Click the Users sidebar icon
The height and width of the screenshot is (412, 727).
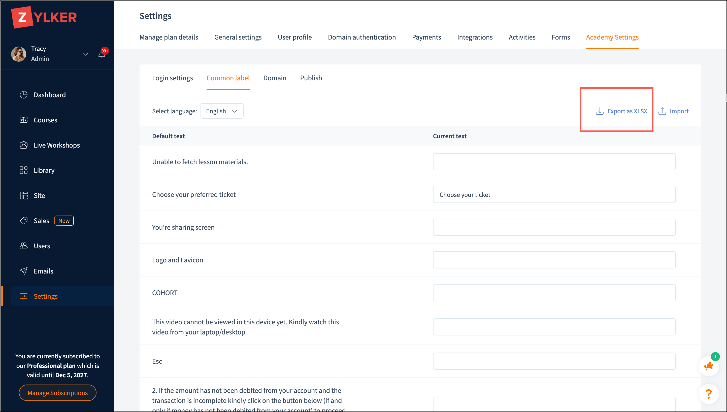[24, 246]
